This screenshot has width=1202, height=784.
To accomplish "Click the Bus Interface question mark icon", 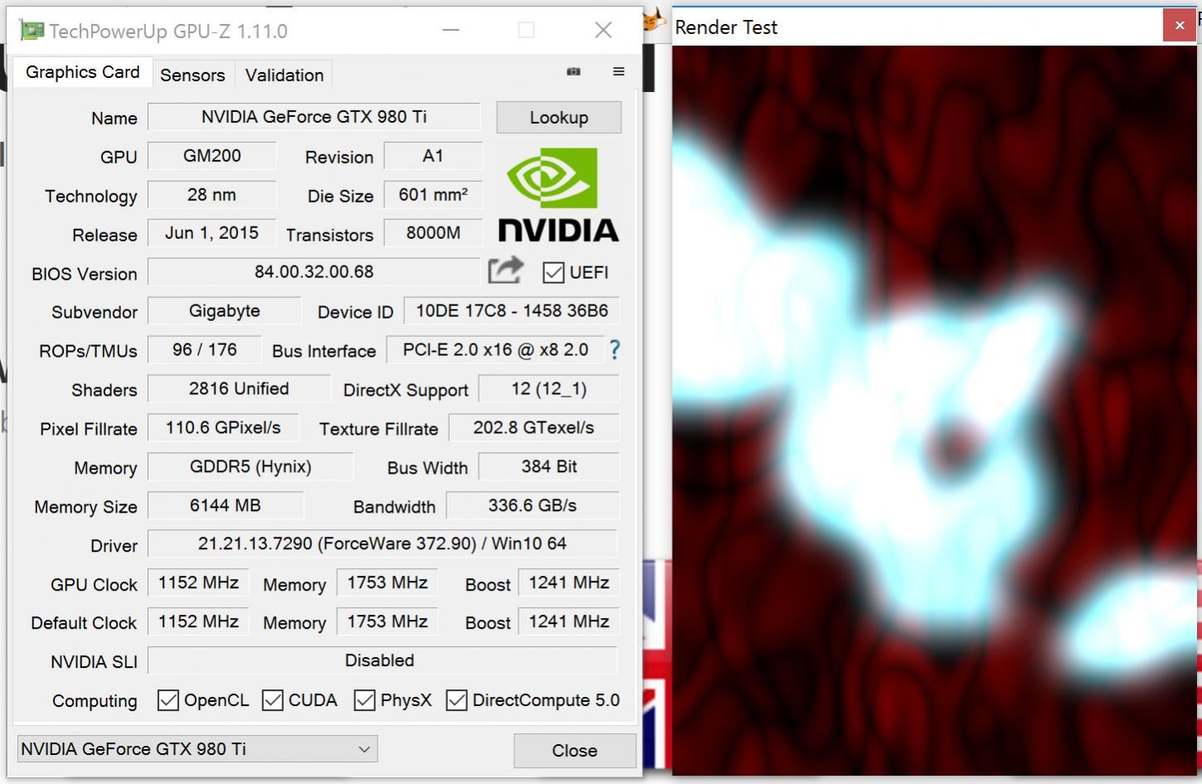I will pyautogui.click(x=614, y=349).
